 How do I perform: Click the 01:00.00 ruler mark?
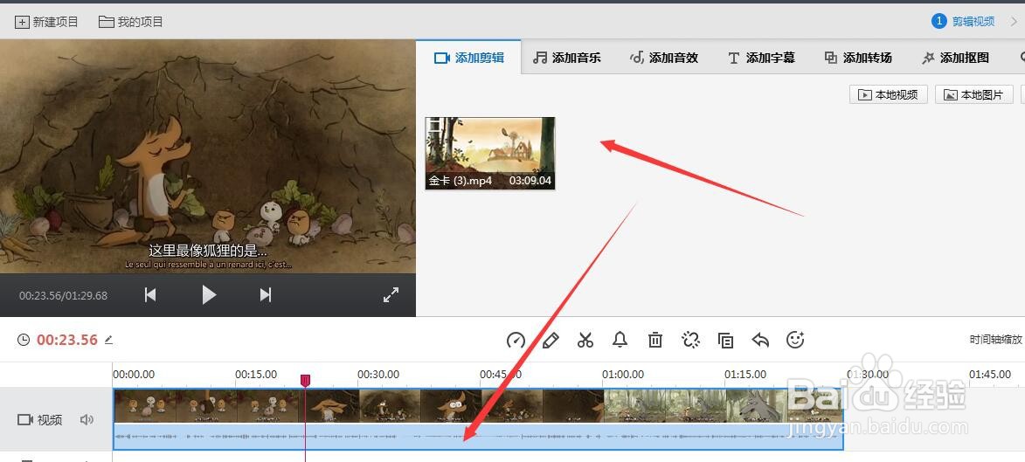point(623,375)
